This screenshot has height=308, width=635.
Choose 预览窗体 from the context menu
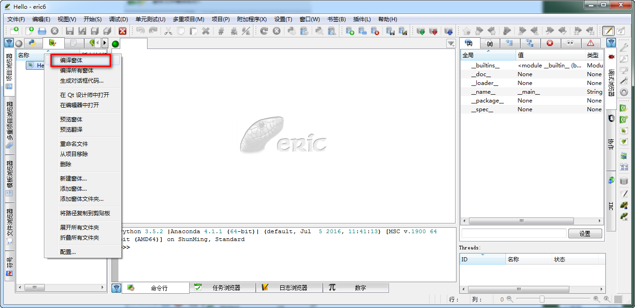point(83,119)
